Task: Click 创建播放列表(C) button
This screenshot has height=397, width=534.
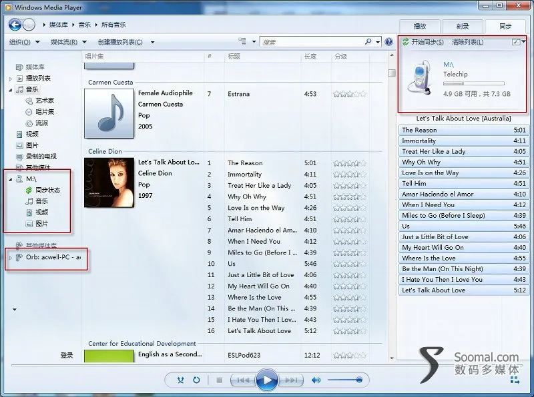Action: point(120,42)
